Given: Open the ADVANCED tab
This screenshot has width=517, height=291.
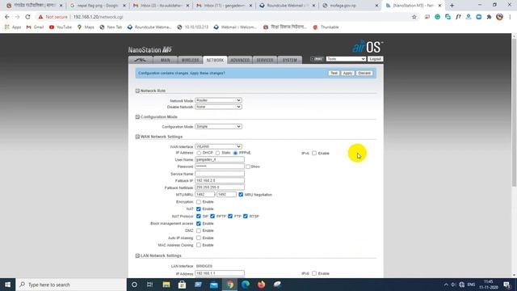Looking at the screenshot, I should (x=240, y=60).
